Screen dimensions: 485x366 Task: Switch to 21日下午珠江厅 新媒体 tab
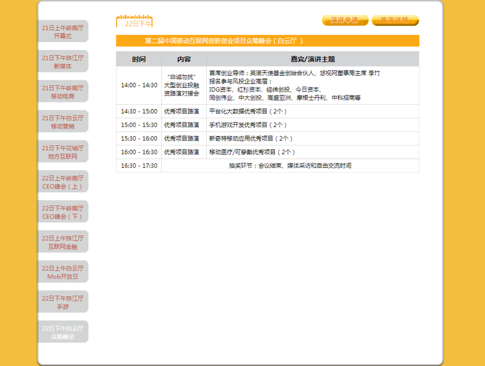click(63, 61)
